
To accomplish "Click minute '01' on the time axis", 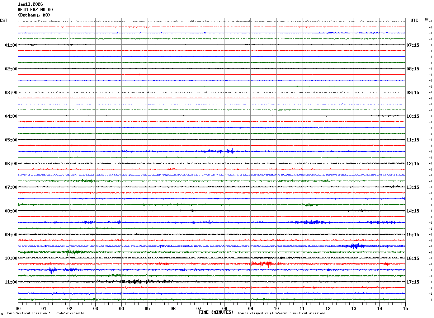I will point(44,308).
